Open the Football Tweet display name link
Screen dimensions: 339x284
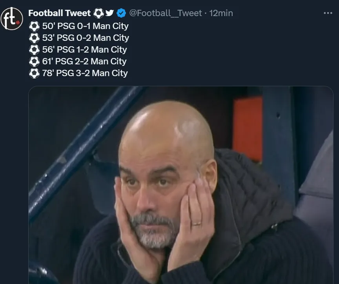click(x=59, y=13)
